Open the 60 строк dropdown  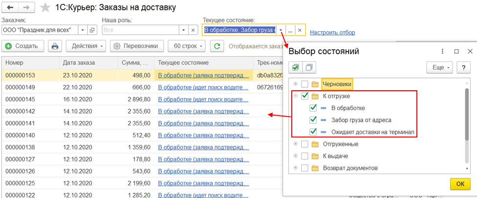(x=187, y=46)
